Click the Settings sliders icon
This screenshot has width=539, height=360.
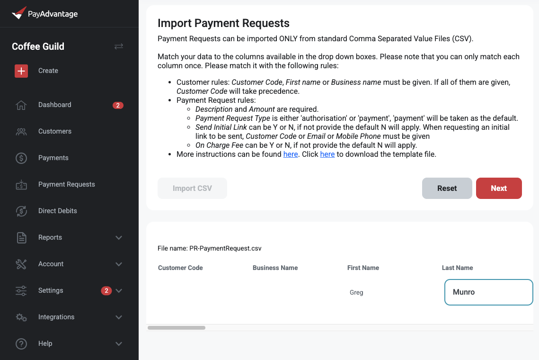tap(21, 291)
